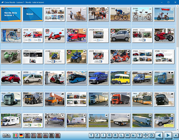This screenshot has height=140, width=179.
Task: Open the 'Veicoli' title slide
Action: (32, 14)
